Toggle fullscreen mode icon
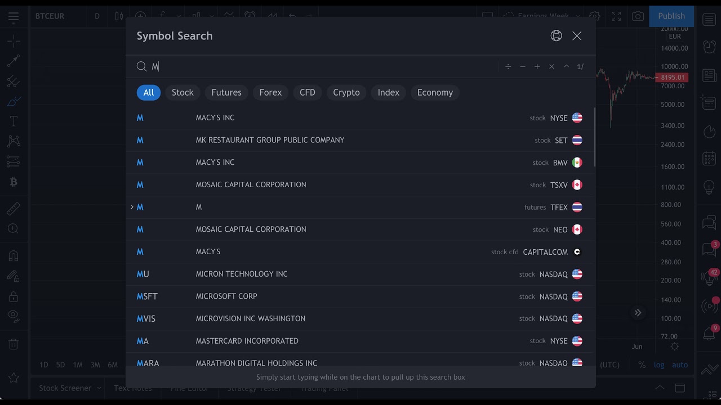The image size is (721, 405). [x=616, y=16]
